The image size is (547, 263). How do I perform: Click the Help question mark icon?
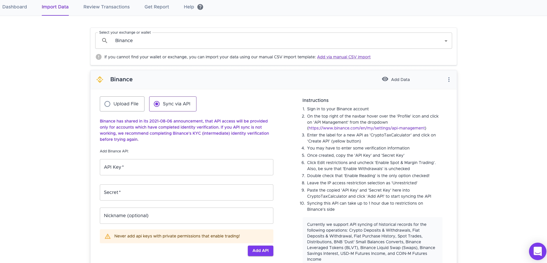point(200,7)
